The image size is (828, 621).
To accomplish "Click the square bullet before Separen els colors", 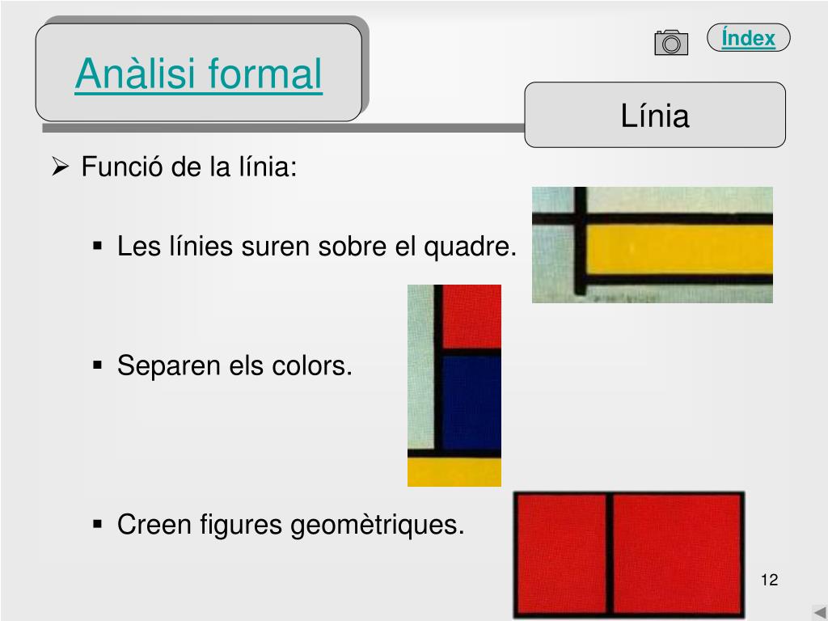I will 97,365.
